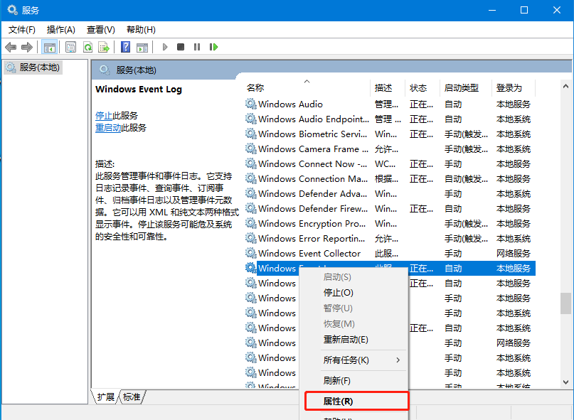574x420 pixels.
Task: Select Windows Biometric Service row
Action: pos(390,134)
